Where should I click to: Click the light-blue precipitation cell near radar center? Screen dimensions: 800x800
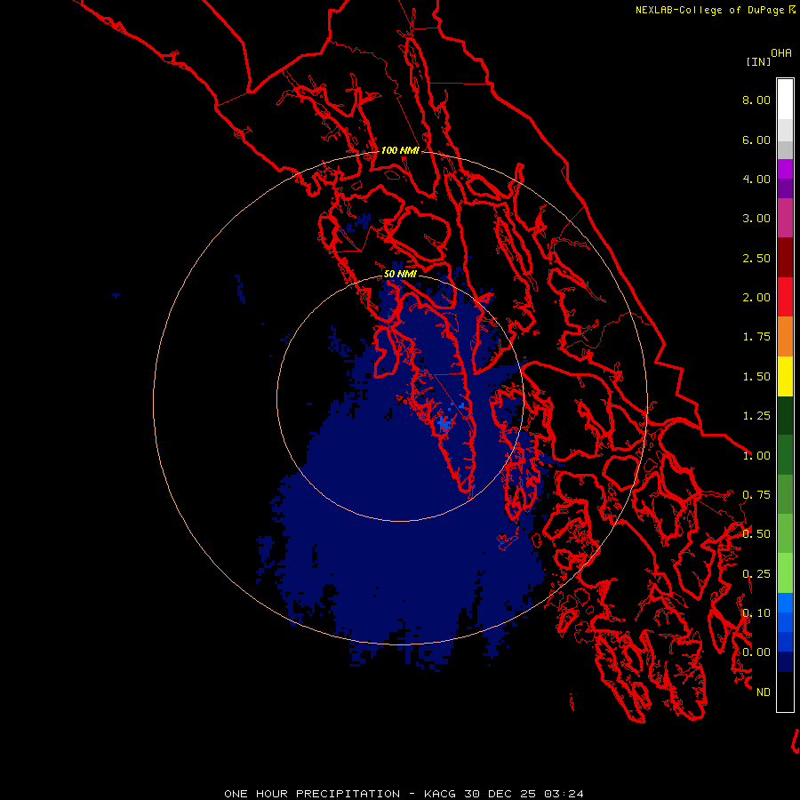tap(444, 423)
